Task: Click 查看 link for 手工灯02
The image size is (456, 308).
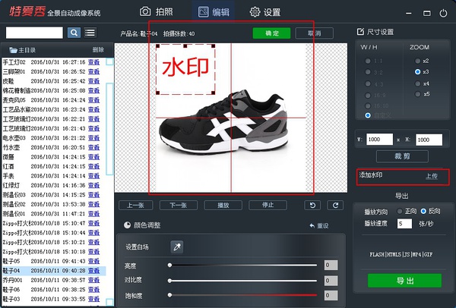Action: 94,62
